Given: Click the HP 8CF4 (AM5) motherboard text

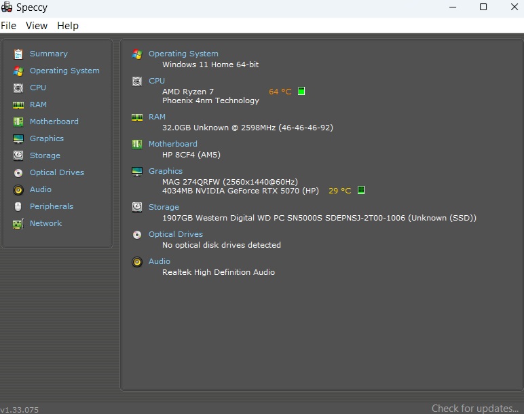Looking at the screenshot, I should point(191,155).
